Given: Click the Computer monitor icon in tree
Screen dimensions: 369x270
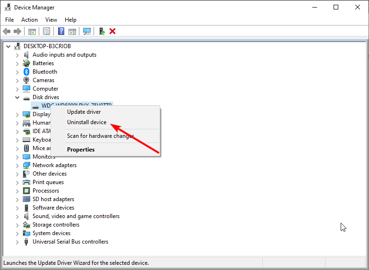Looking at the screenshot, I should (x=26, y=89).
